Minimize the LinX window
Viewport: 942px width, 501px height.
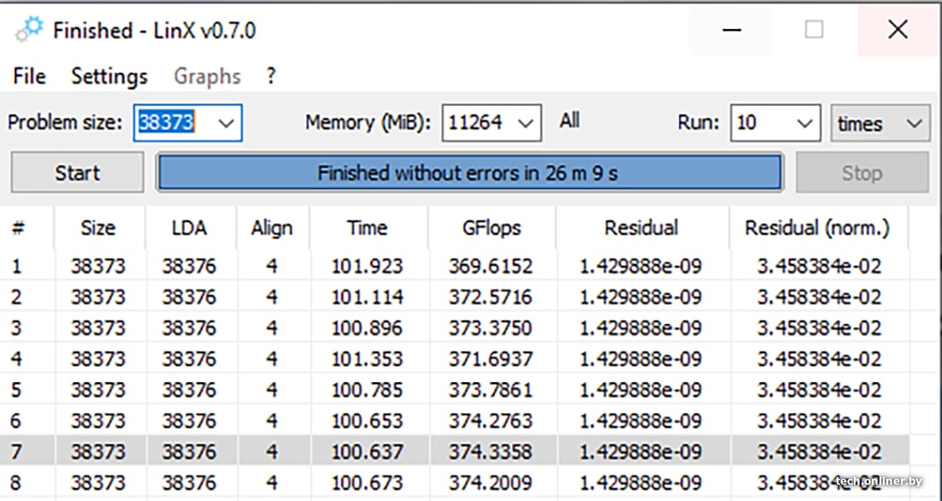click(730, 31)
